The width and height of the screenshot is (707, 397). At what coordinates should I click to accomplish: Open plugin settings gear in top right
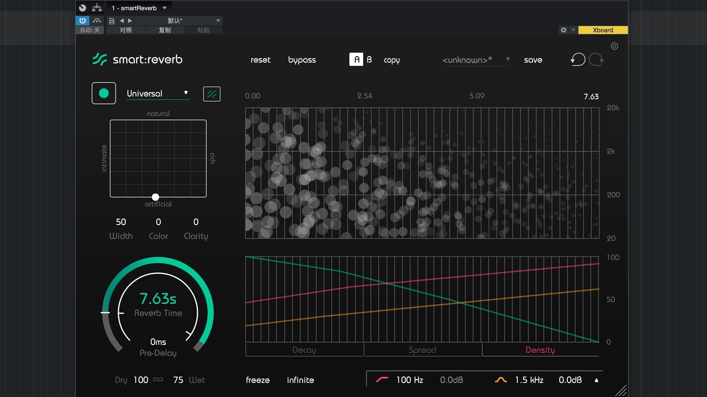click(614, 46)
